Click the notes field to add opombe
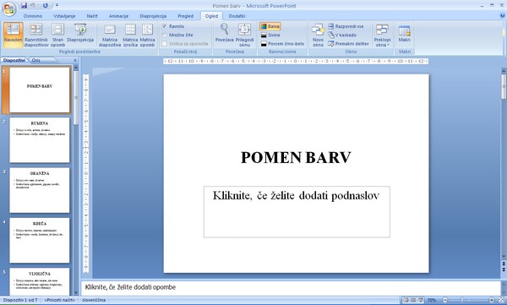The height and width of the screenshot is (305, 507). click(291, 287)
